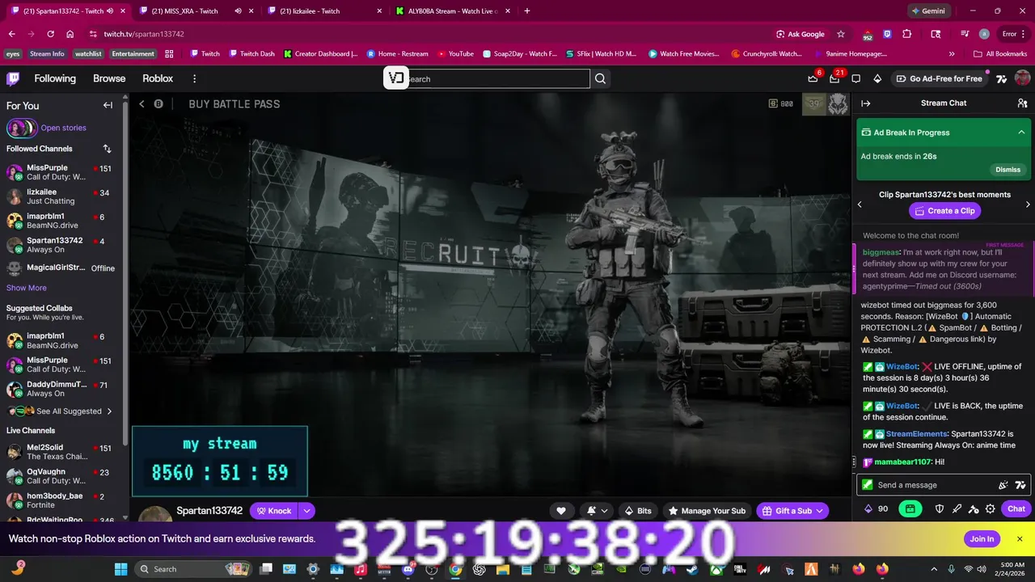Viewport: 1035px width, 582px height.
Task: Click Go Ad-Free for Free button
Action: [x=939, y=78]
